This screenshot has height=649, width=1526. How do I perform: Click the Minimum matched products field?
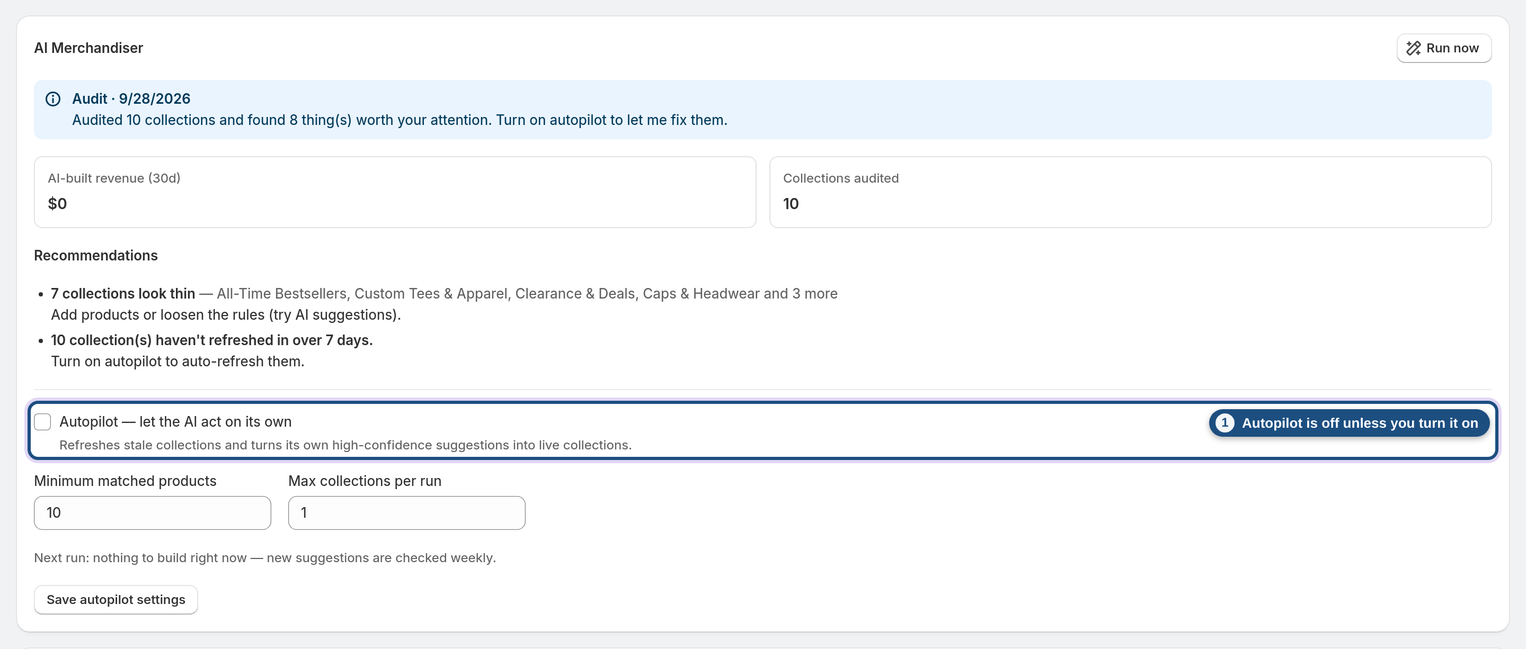pos(152,512)
